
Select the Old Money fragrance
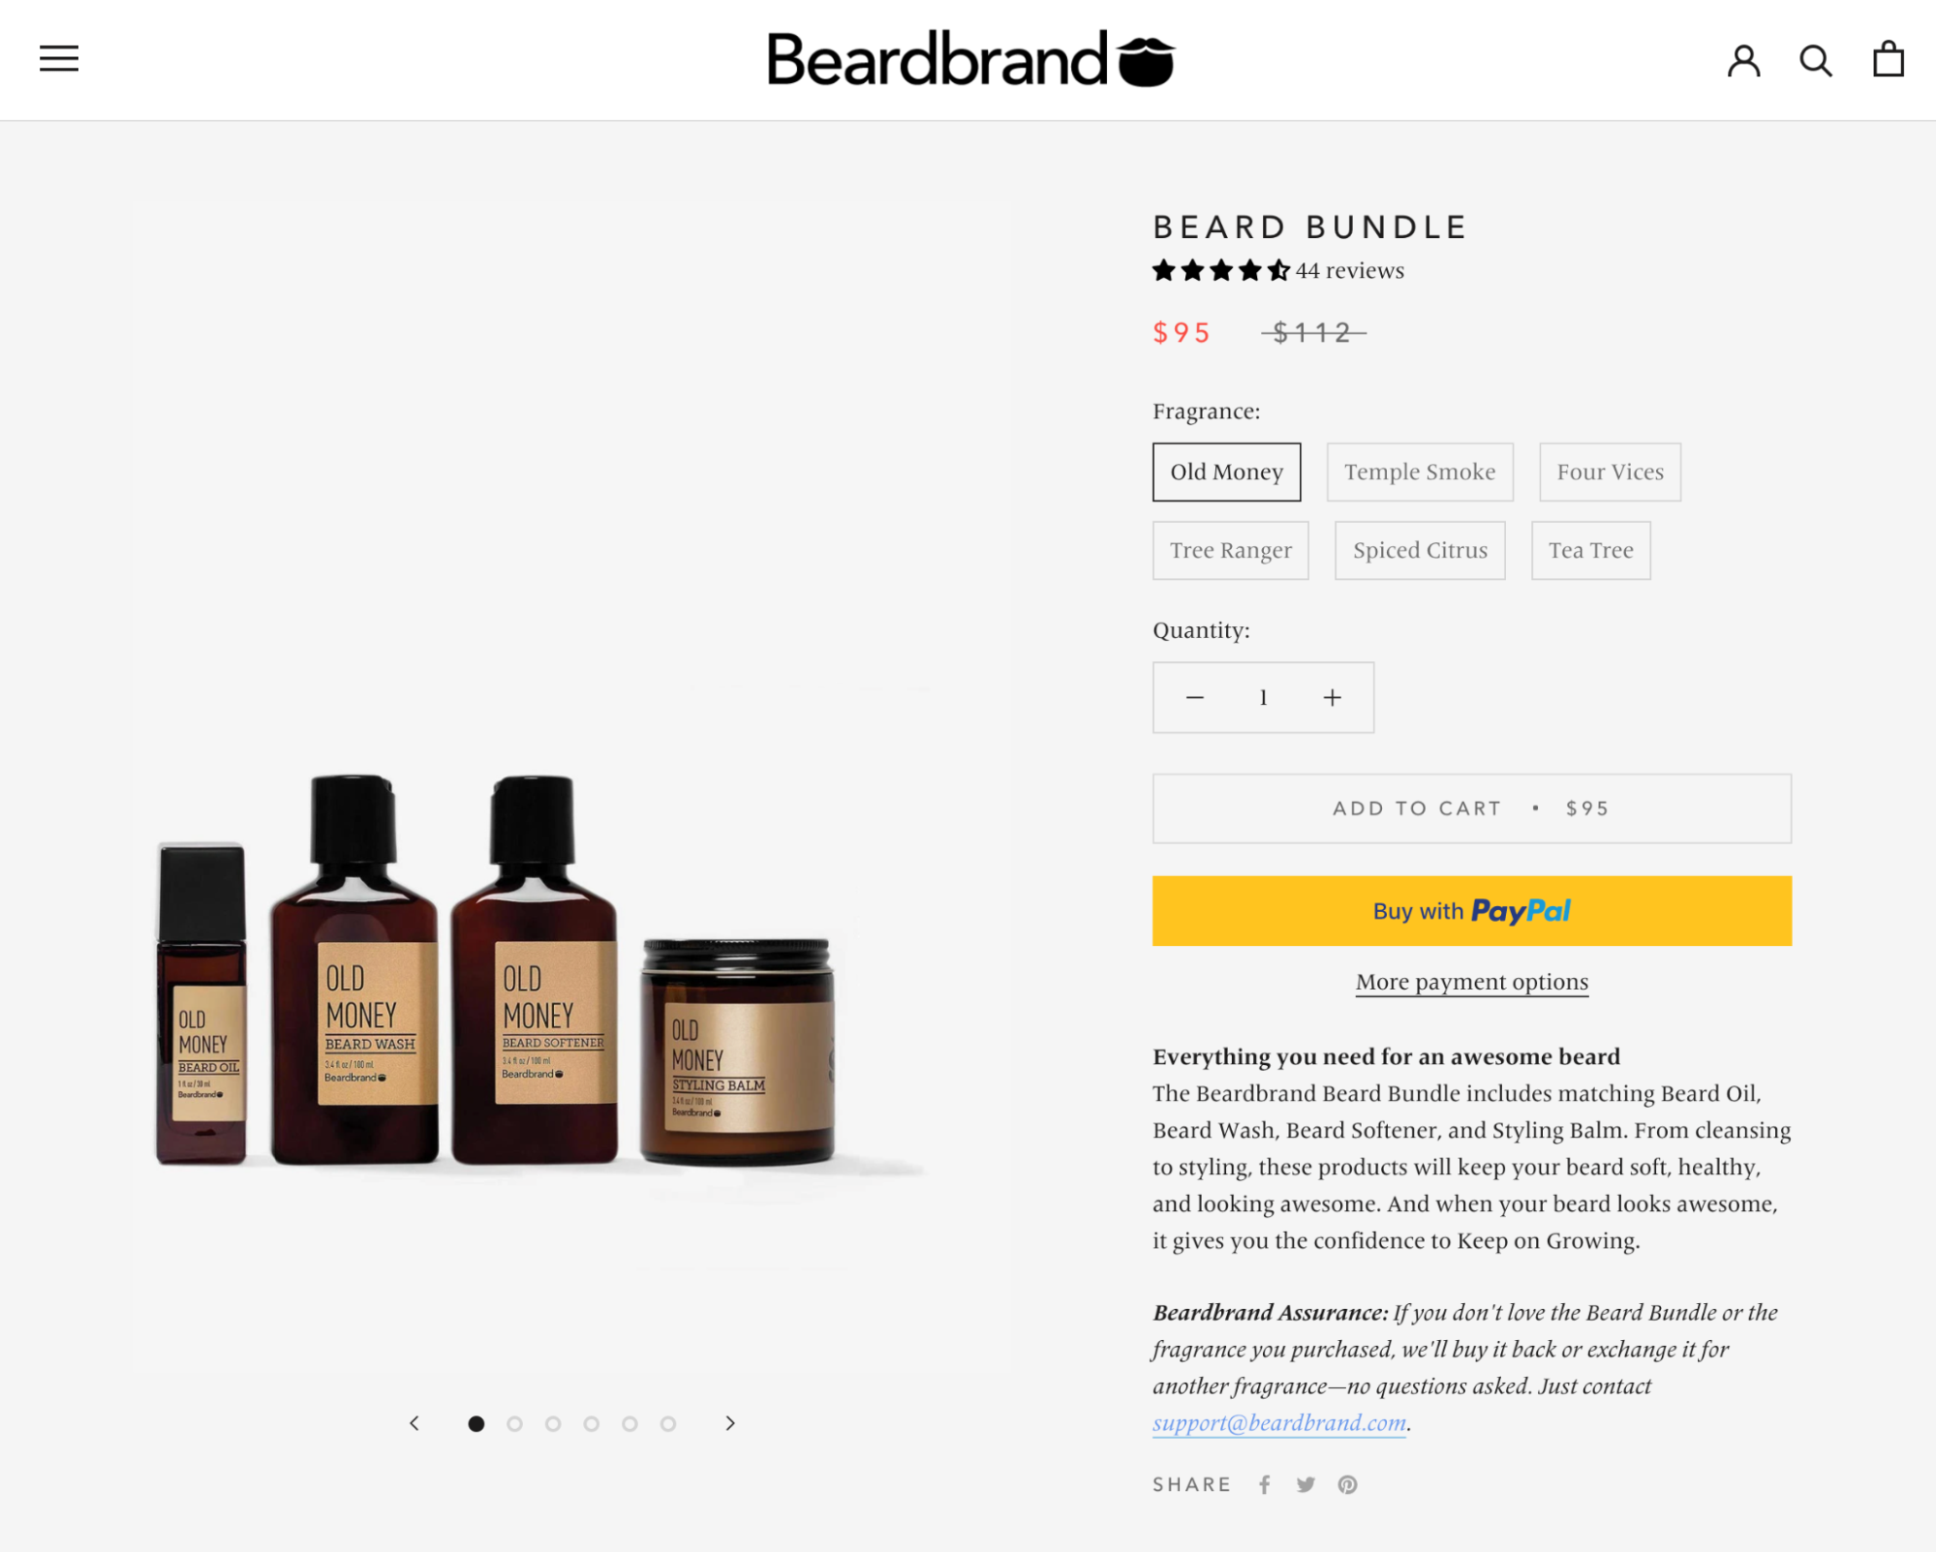[x=1226, y=472]
